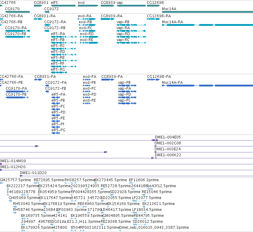Select the vap gene glyph
Screen dimensions: 253x232
point(131,6)
